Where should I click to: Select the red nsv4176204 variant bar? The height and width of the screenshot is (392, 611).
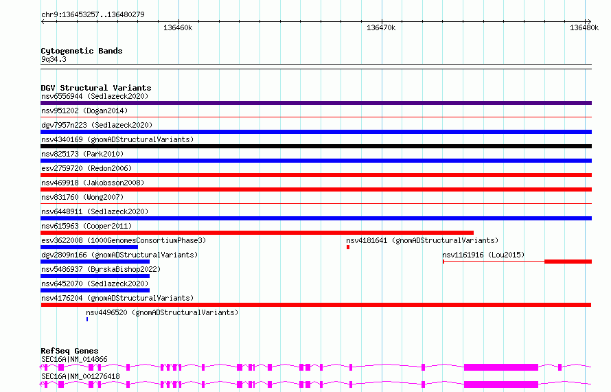(316, 305)
